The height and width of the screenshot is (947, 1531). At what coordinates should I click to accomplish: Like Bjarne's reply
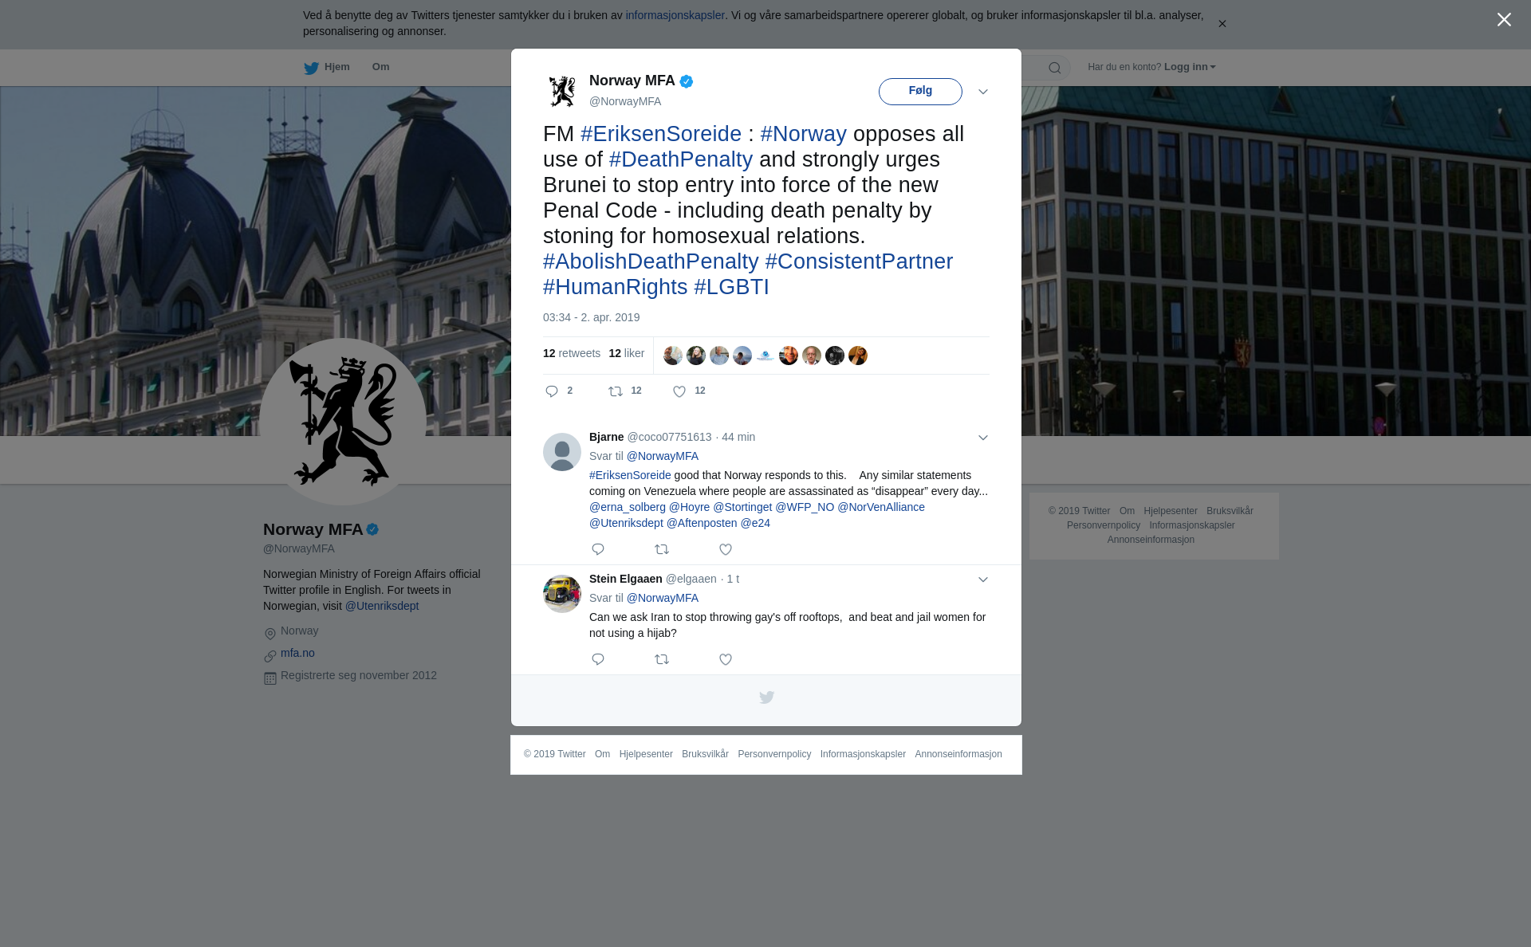pos(726,549)
